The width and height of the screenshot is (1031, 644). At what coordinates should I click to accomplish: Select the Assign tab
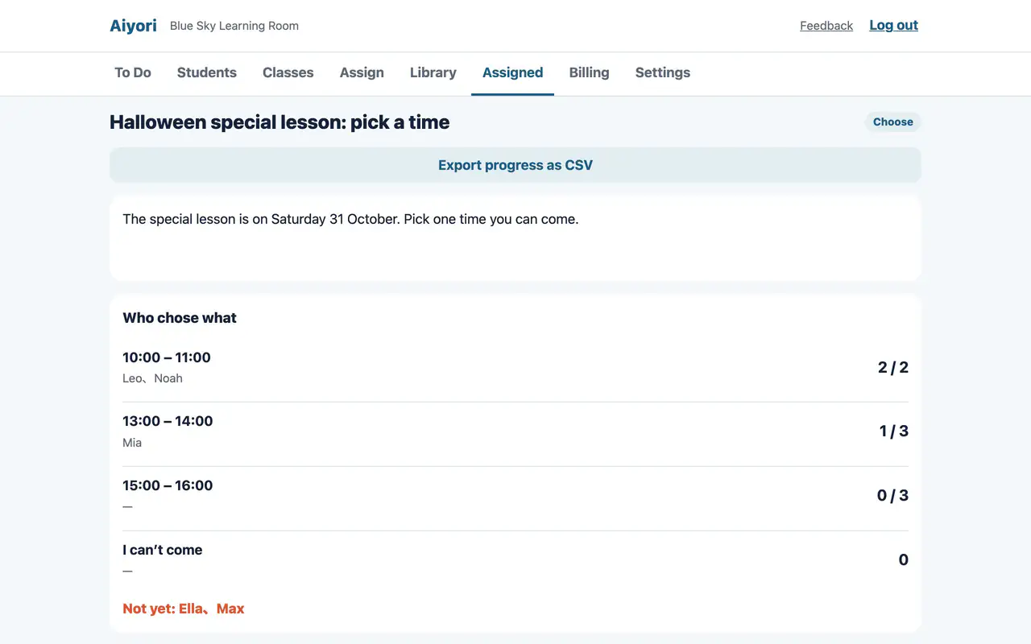(x=362, y=72)
